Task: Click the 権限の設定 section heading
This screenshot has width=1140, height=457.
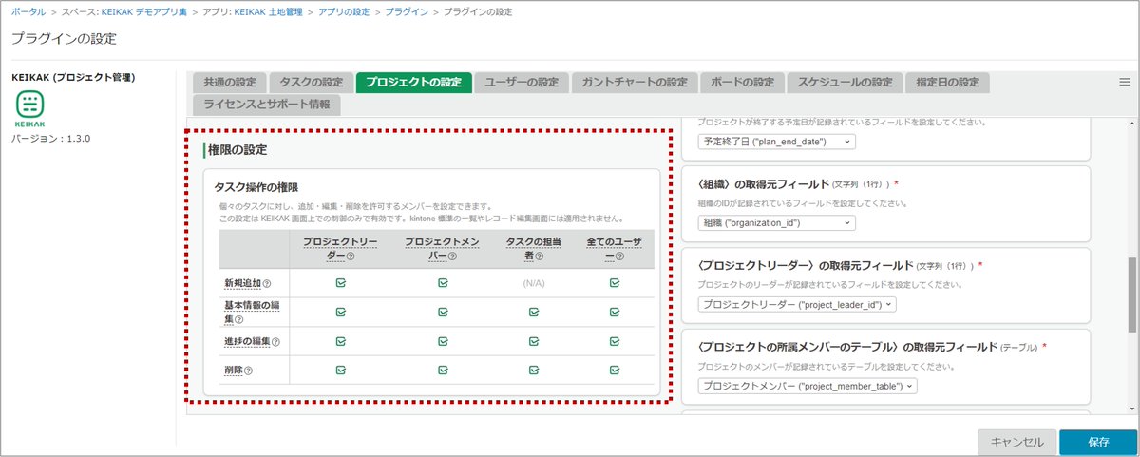Action: 237,150
